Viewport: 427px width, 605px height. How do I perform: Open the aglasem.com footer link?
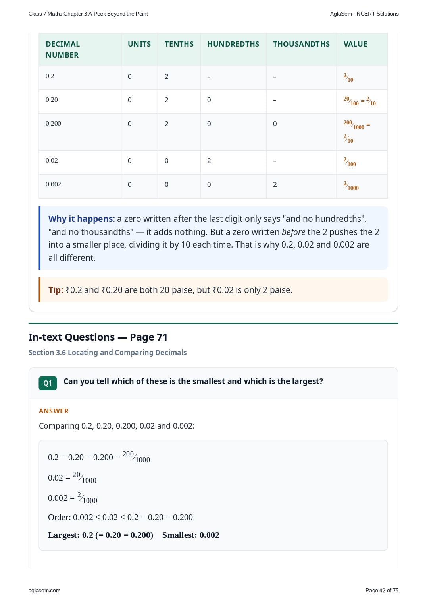tap(44, 590)
